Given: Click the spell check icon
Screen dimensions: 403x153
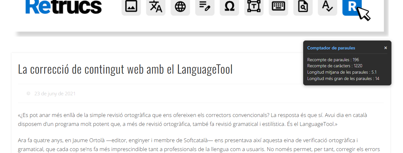Looking at the screenshot, I should [x=327, y=7].
